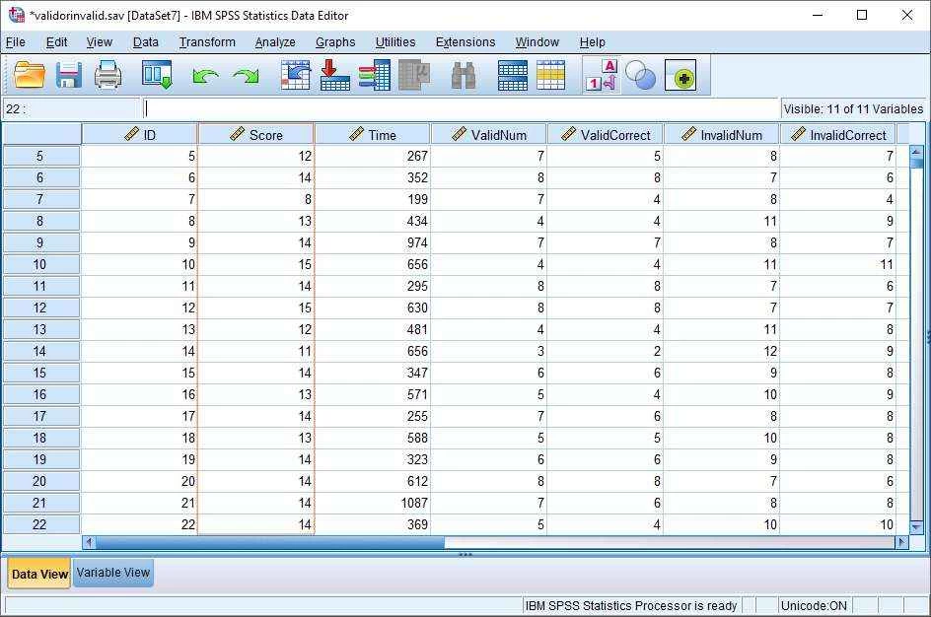Image resolution: width=931 pixels, height=617 pixels.
Task: Select the Data View tab
Action: (x=39, y=574)
